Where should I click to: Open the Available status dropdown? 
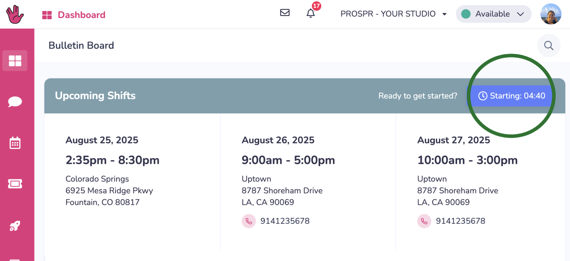493,14
